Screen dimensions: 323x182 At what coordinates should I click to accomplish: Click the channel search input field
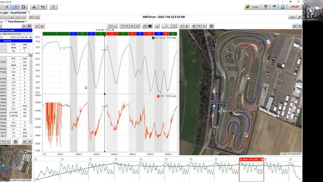tap(14, 55)
